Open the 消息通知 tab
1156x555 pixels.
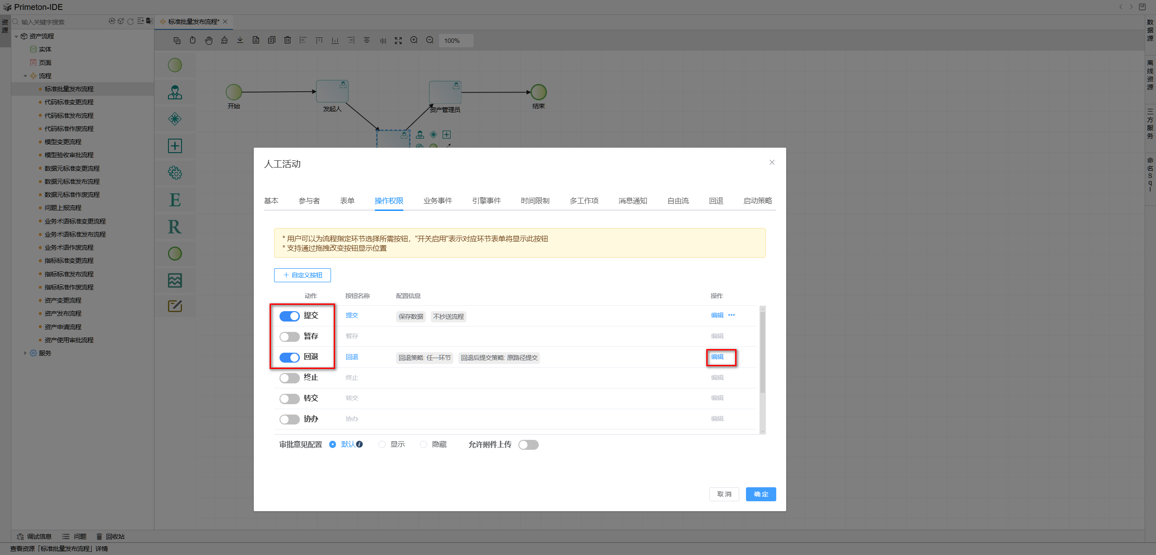[x=632, y=201]
